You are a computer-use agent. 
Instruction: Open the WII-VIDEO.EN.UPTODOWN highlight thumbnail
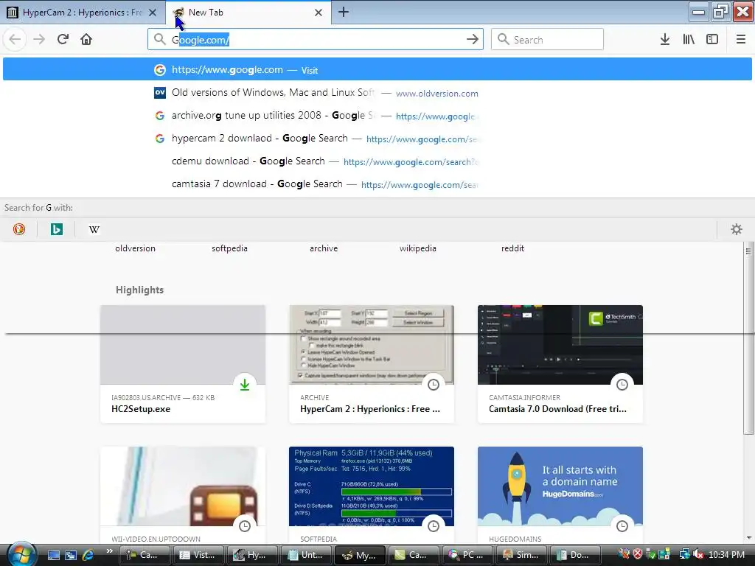tap(183, 486)
